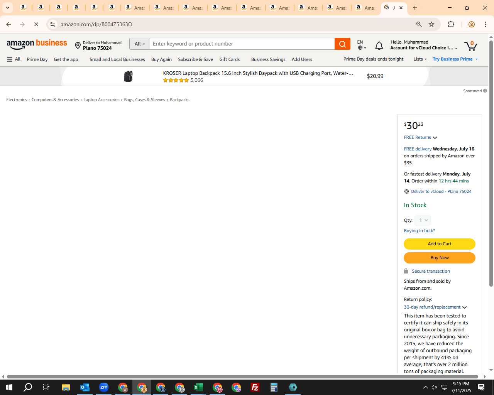494x395 pixels.
Task: Open FileZilla from the taskbar
Action: click(255, 387)
